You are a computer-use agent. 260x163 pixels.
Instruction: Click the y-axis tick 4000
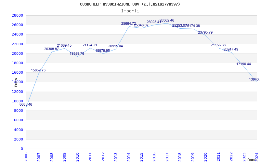(x=19, y=130)
